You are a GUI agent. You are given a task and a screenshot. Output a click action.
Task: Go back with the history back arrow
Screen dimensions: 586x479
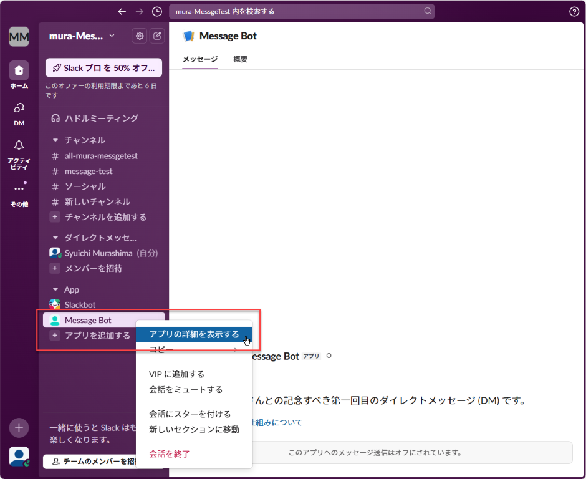click(122, 12)
